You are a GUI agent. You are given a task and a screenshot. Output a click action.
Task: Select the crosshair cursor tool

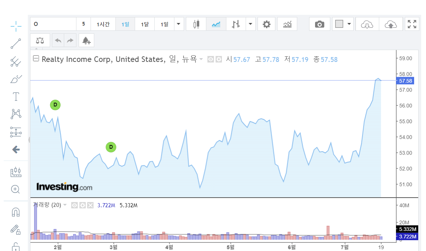pos(16,26)
